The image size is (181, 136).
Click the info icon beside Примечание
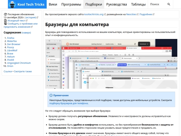coord(51,95)
